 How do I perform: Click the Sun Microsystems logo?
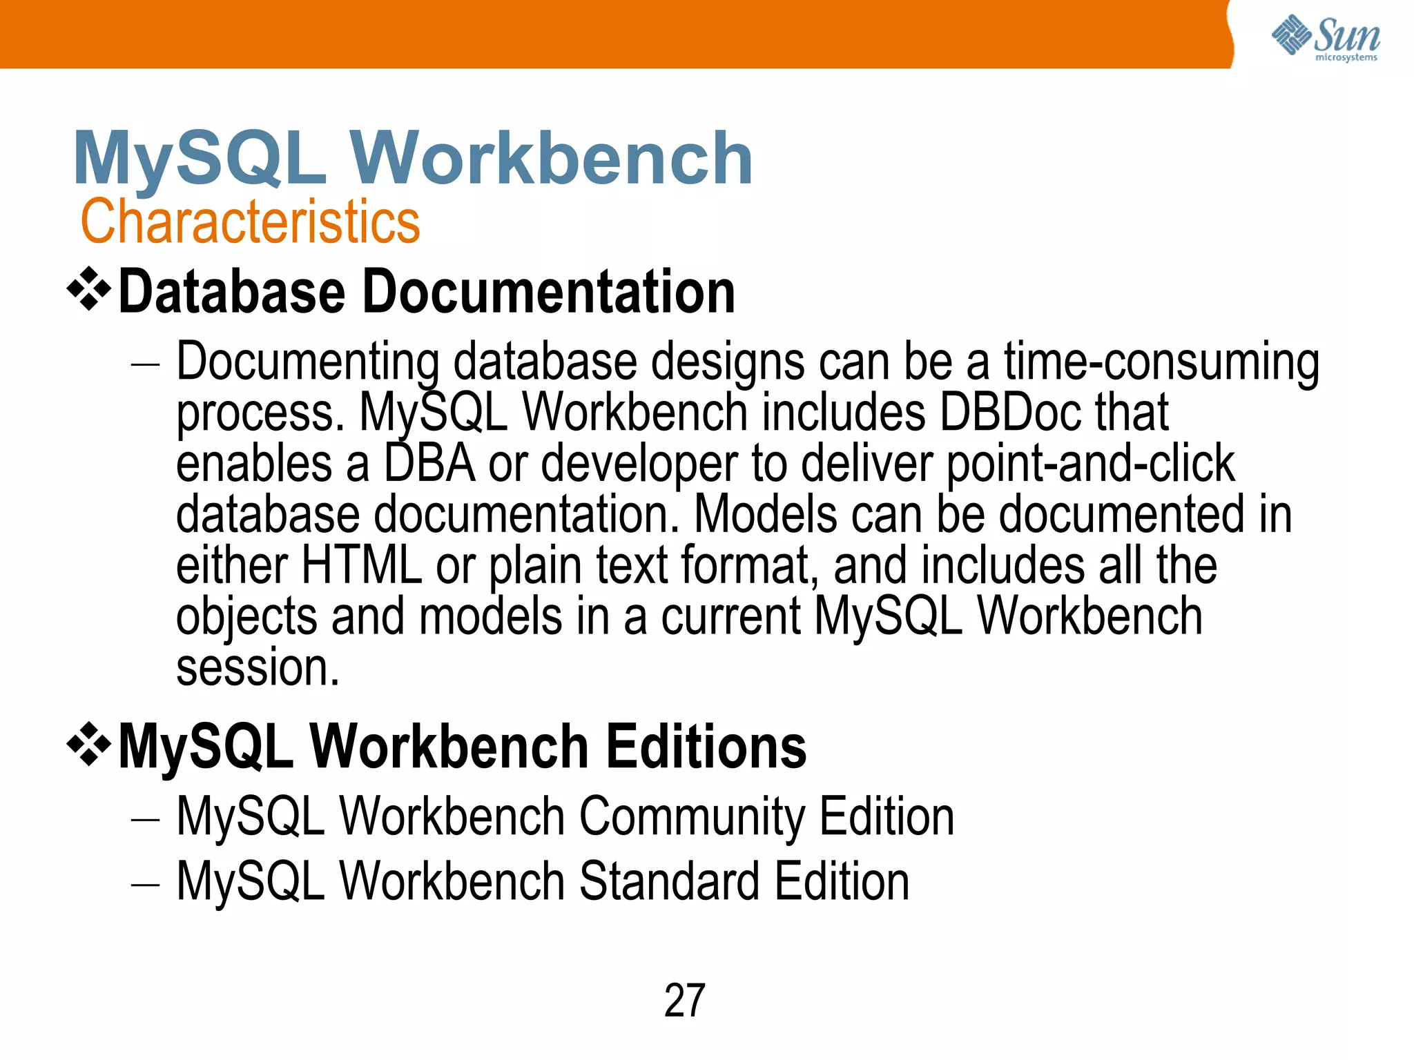pos(1324,35)
